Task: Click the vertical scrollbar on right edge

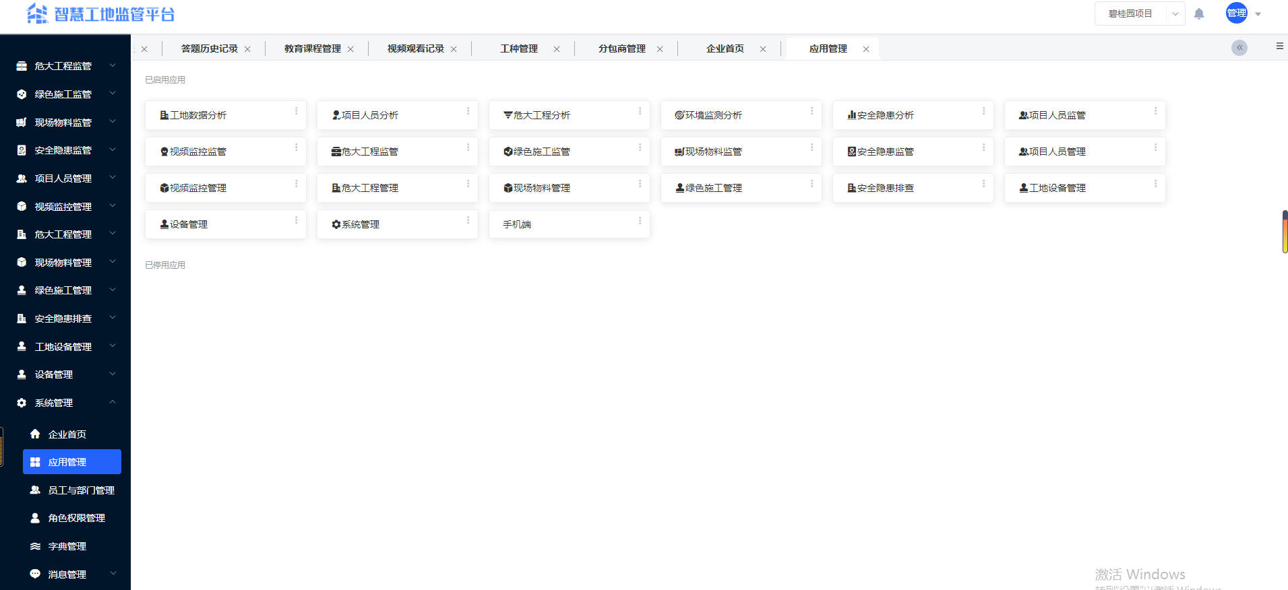Action: (x=1285, y=232)
